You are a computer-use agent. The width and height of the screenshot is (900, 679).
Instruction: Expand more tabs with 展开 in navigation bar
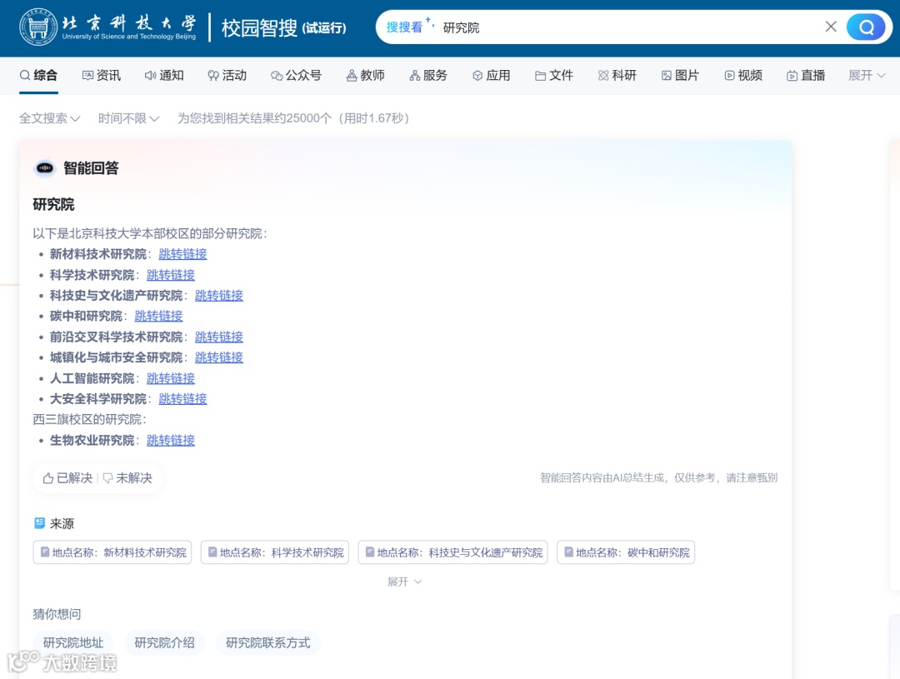click(x=867, y=75)
